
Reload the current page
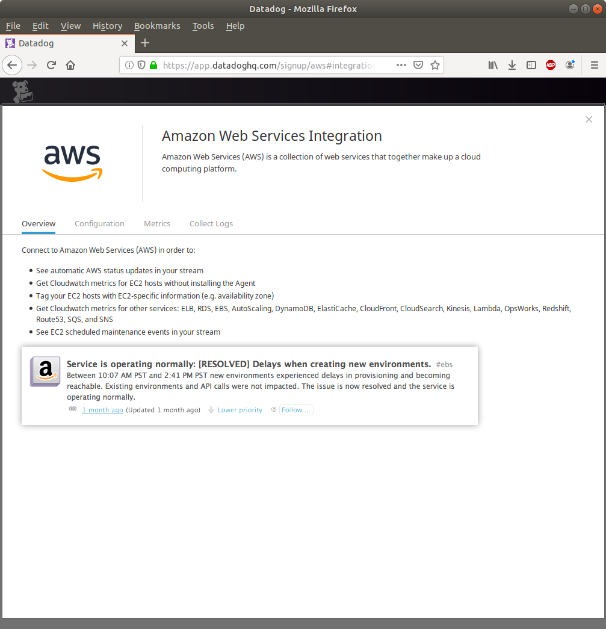pos(51,65)
